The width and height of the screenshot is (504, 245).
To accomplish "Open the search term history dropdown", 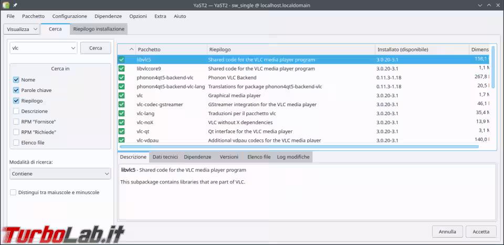I will [x=72, y=48].
